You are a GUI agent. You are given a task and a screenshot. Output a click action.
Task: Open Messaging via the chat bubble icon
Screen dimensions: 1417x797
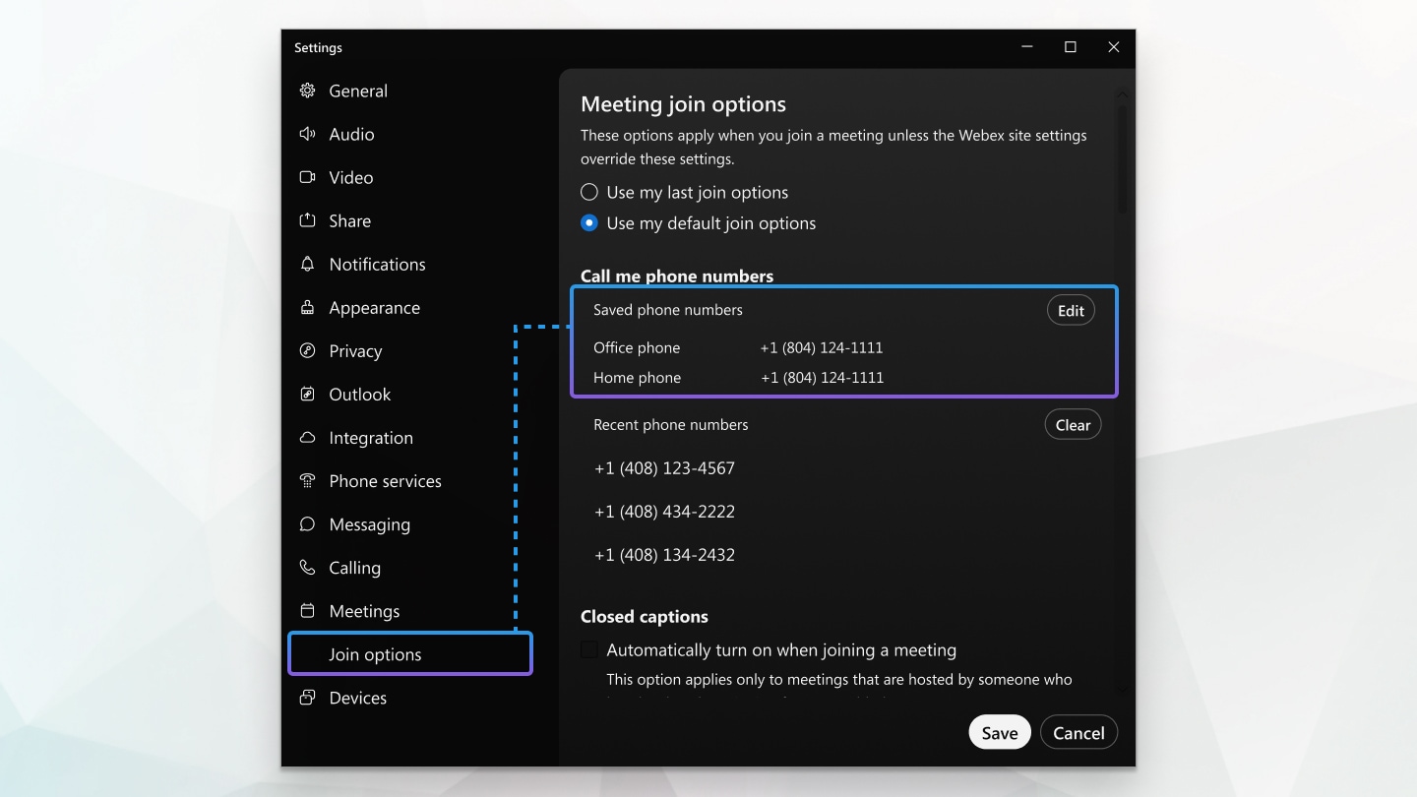point(308,523)
